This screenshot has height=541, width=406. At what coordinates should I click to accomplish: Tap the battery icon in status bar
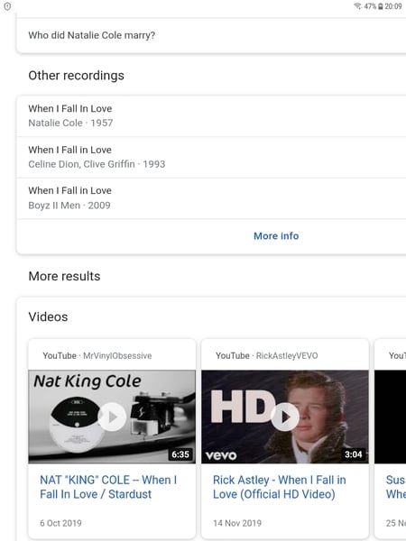pos(381,6)
